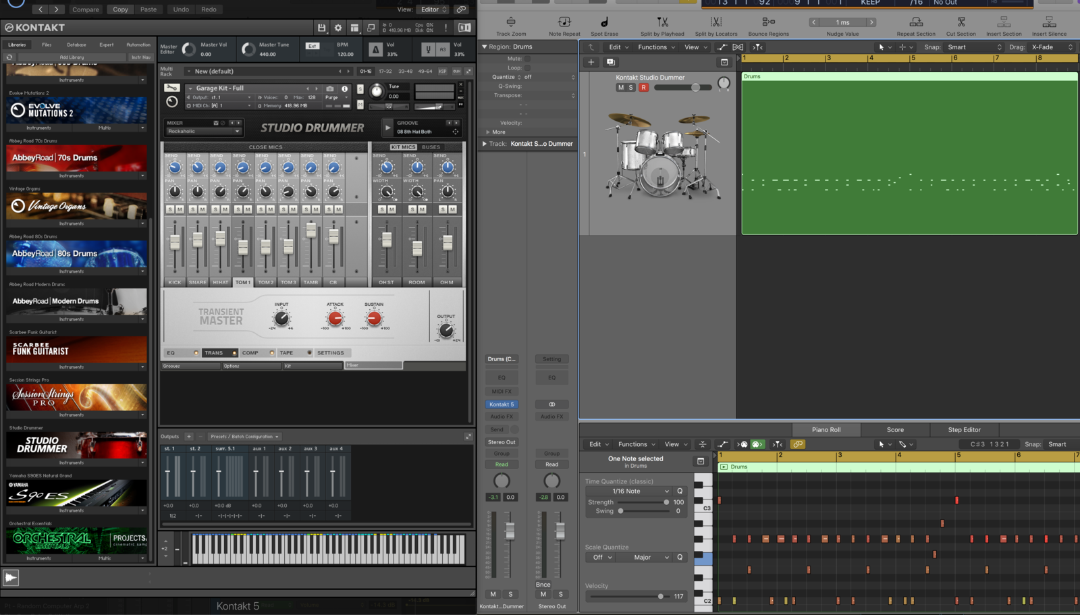The width and height of the screenshot is (1080, 615).
Task: Expand the More region parameters
Action: coord(488,132)
